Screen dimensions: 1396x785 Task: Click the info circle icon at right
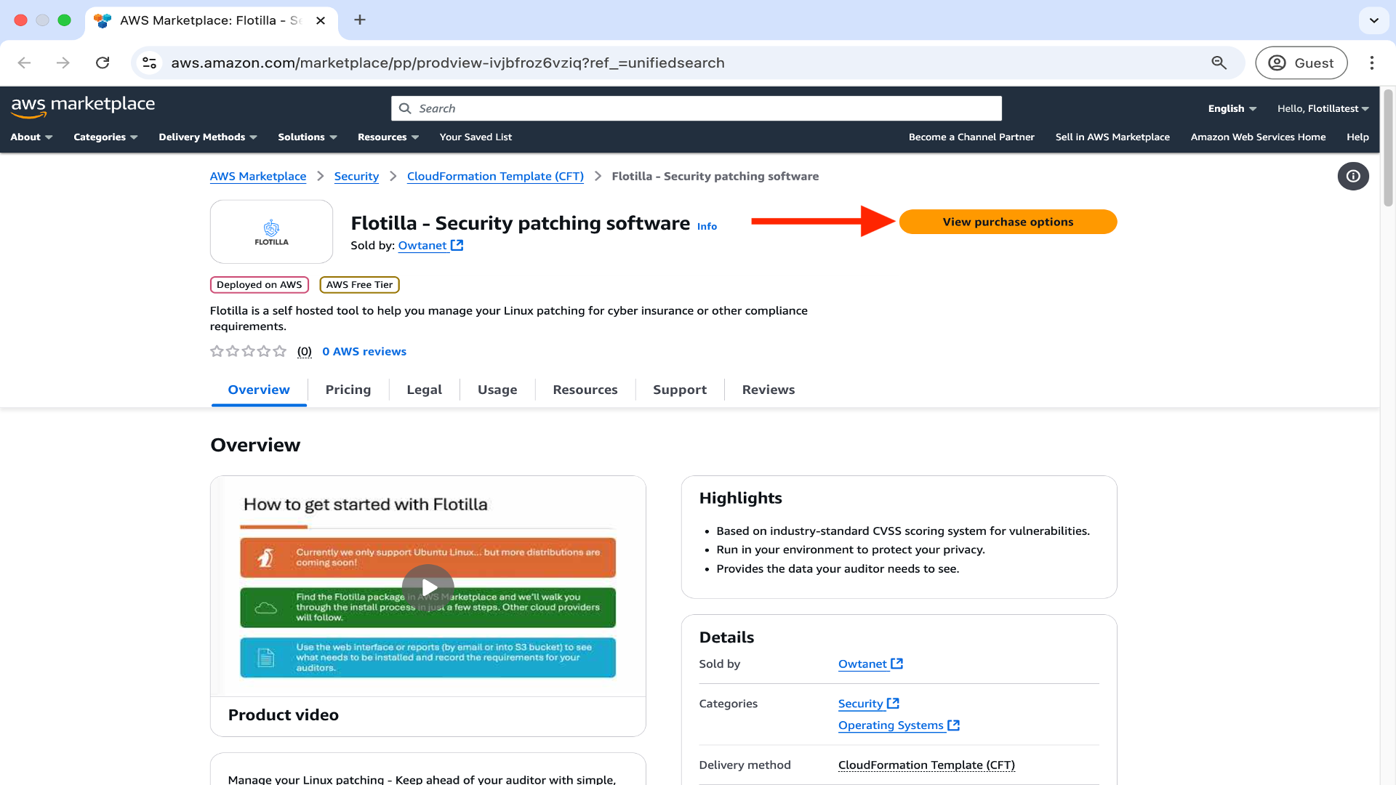1352,176
